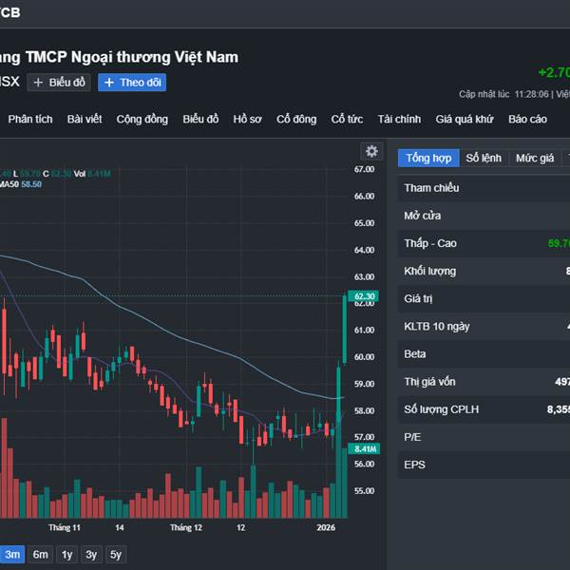Image resolution: width=570 pixels, height=570 pixels.
Task: Select the Hồ sơ tab
Action: tap(247, 119)
